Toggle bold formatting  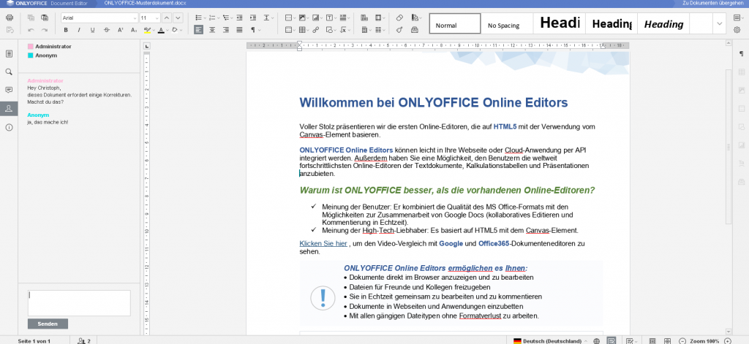pos(66,30)
